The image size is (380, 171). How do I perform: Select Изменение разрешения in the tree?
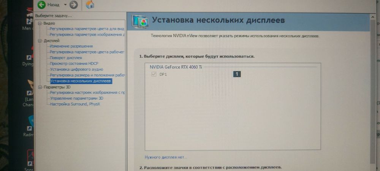click(71, 46)
